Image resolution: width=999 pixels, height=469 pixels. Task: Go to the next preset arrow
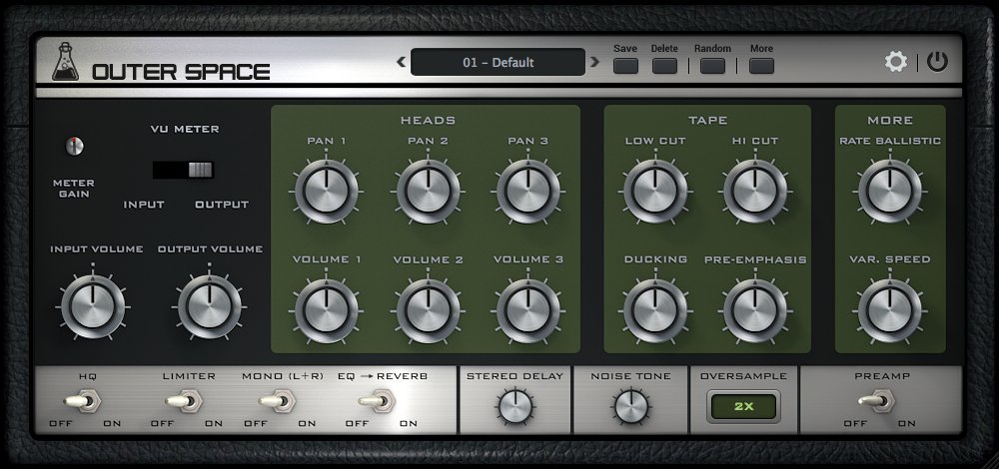(594, 62)
